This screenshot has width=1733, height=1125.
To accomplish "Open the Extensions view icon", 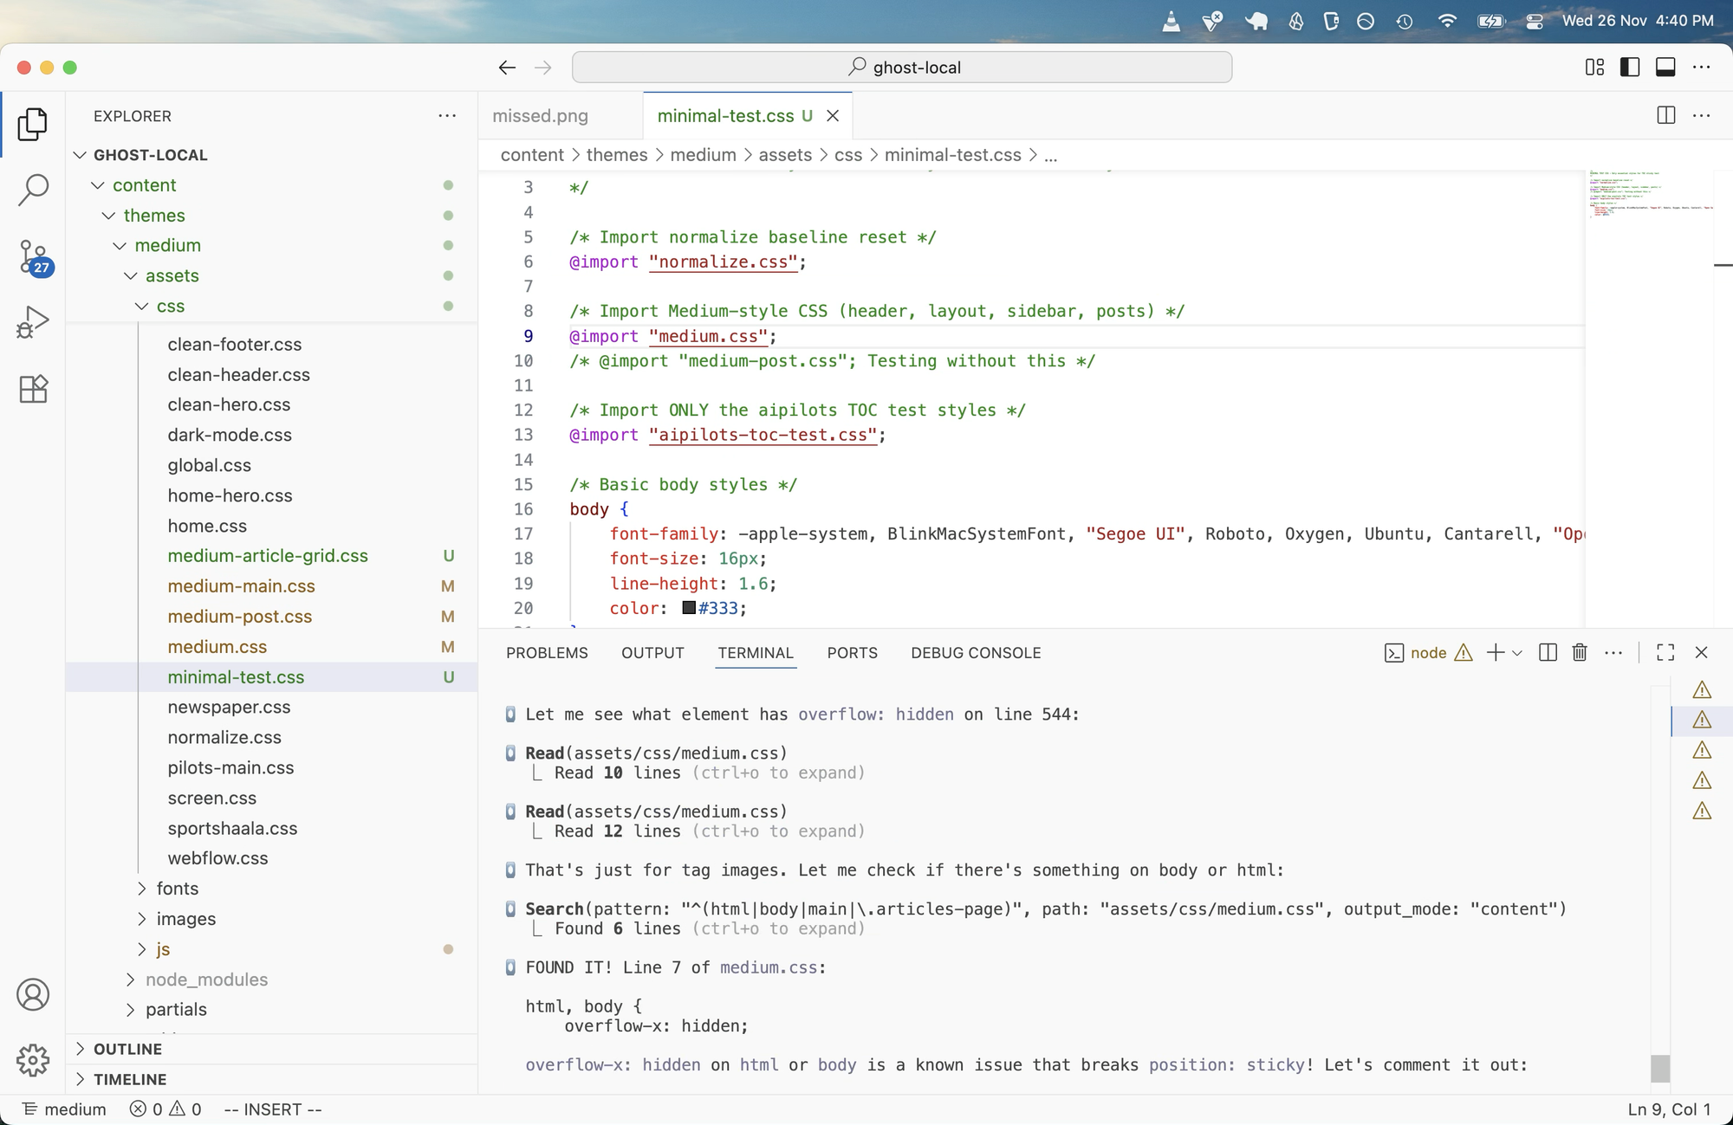I will pyautogui.click(x=33, y=389).
